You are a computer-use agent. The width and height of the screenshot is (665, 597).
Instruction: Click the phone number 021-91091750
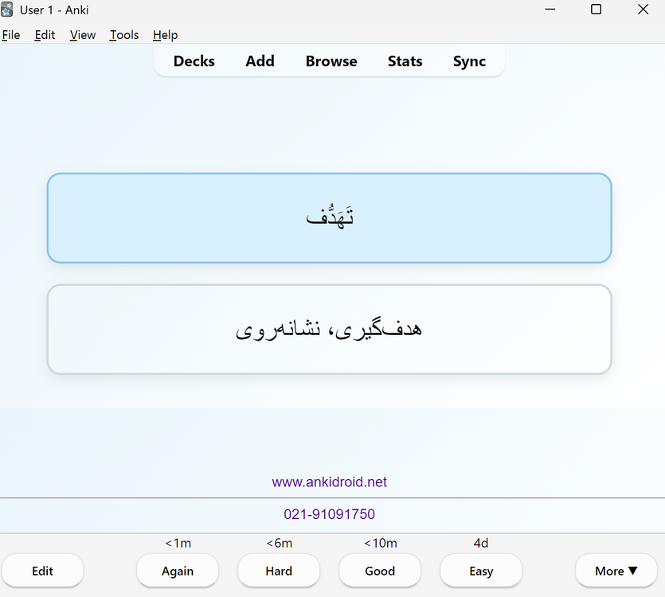[329, 514]
